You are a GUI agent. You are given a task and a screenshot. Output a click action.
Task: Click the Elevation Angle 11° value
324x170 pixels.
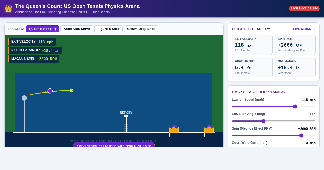click(x=313, y=114)
